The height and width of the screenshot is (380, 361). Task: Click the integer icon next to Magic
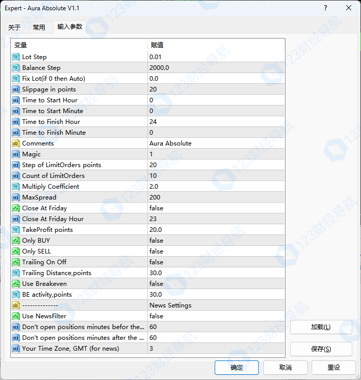16,154
